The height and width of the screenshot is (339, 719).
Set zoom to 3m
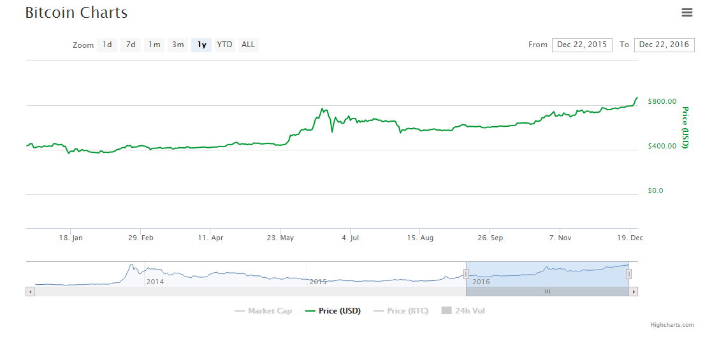[x=178, y=45]
